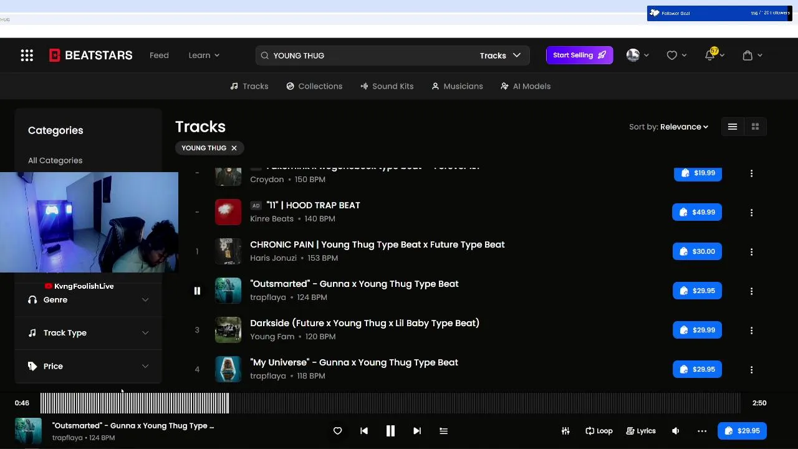Open the player bar cover thumbnail

pyautogui.click(x=28, y=432)
